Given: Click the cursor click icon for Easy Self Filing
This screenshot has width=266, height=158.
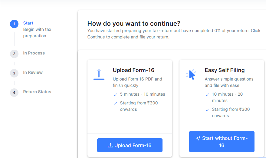Looking at the screenshot, I should [191, 74].
